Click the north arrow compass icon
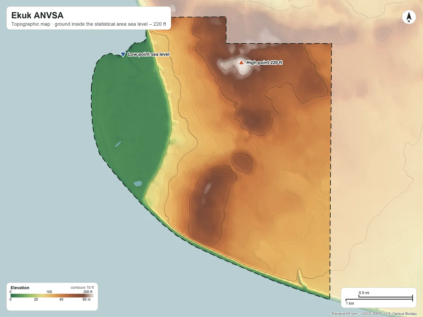423x317 pixels. tap(409, 17)
